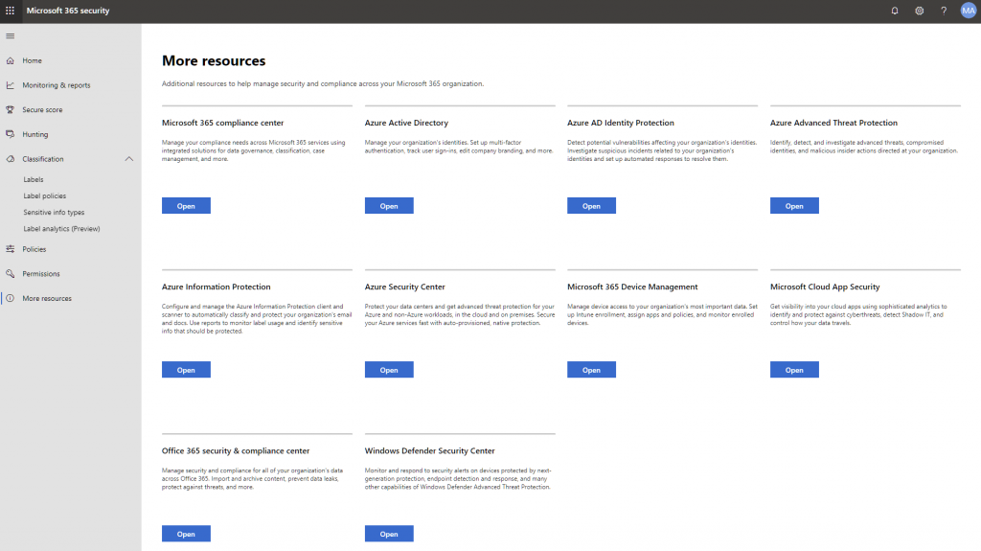The height and width of the screenshot is (551, 981).
Task: Click the Classification icon in sidebar
Action: (x=10, y=159)
